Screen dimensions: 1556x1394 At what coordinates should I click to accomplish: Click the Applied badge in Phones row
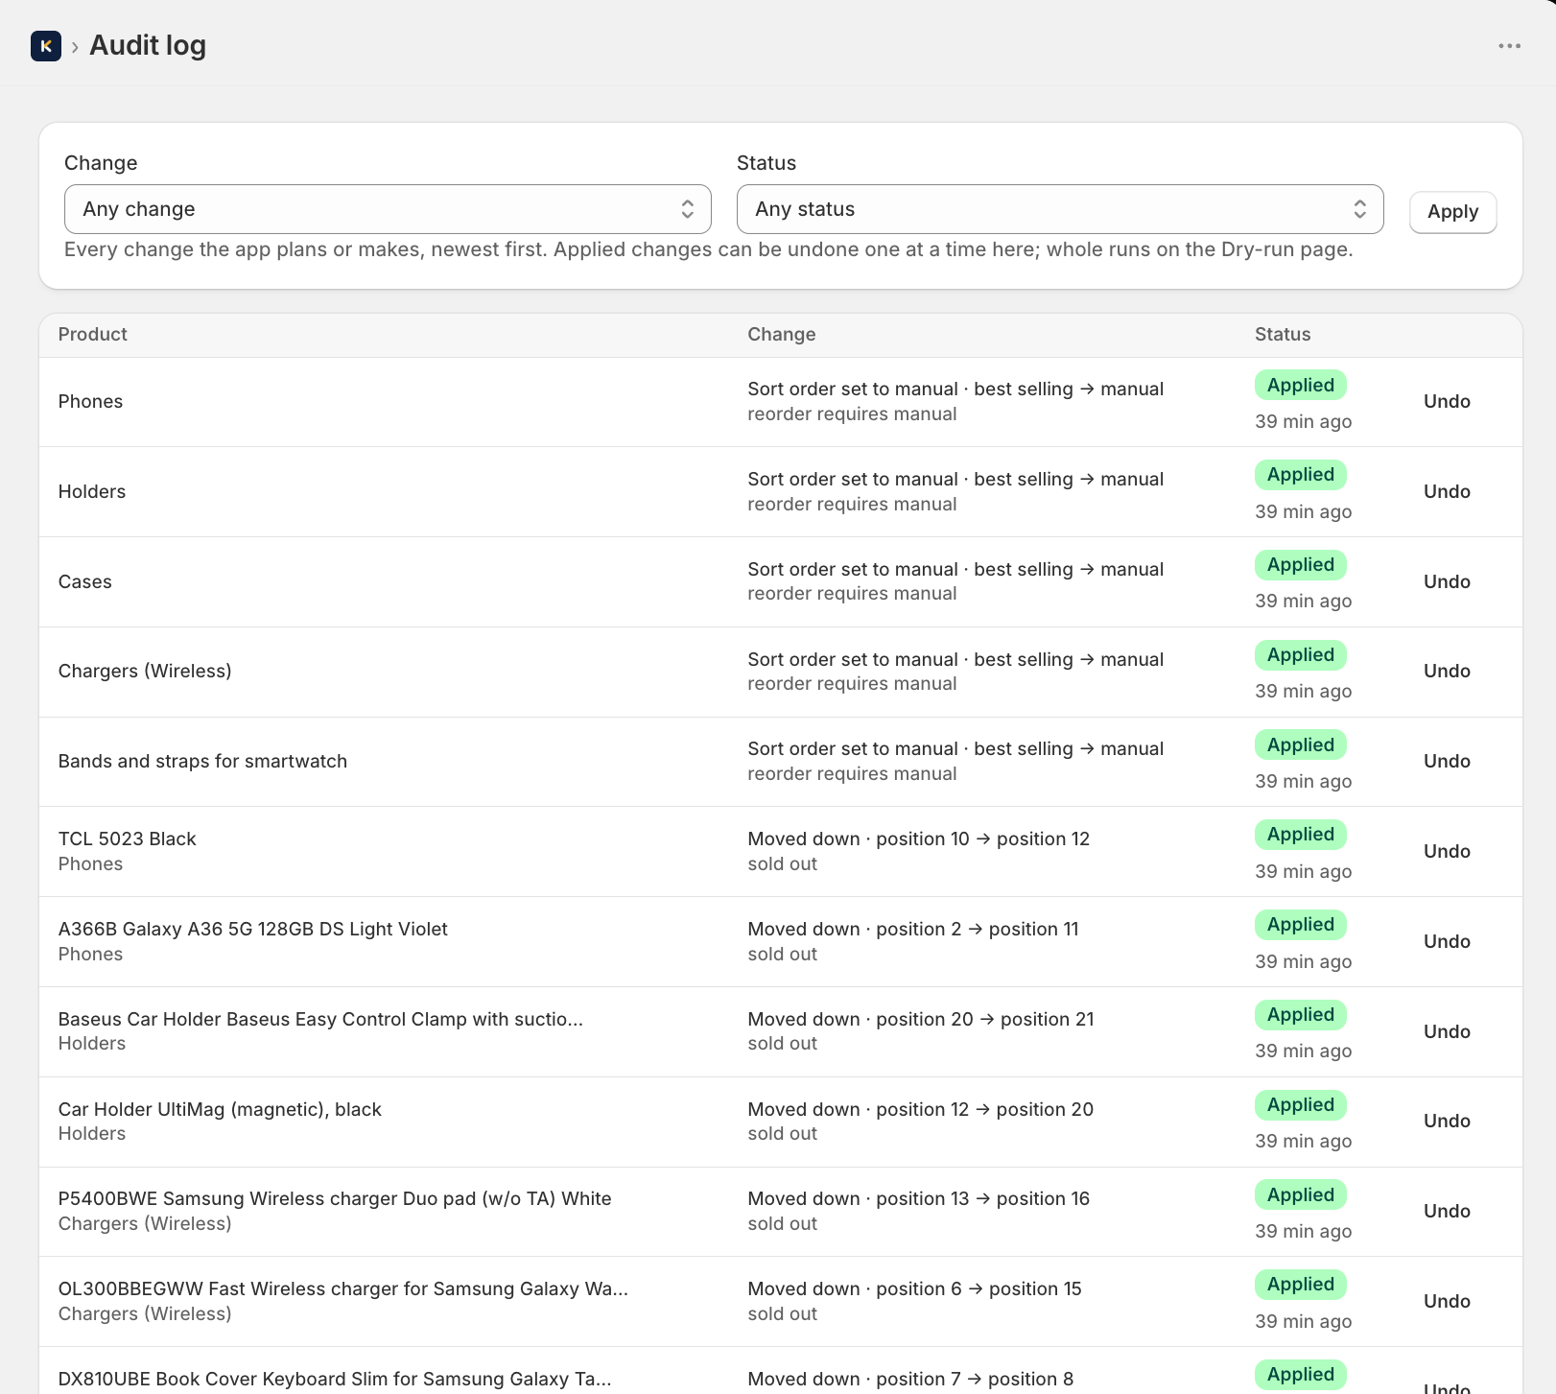1301,386
